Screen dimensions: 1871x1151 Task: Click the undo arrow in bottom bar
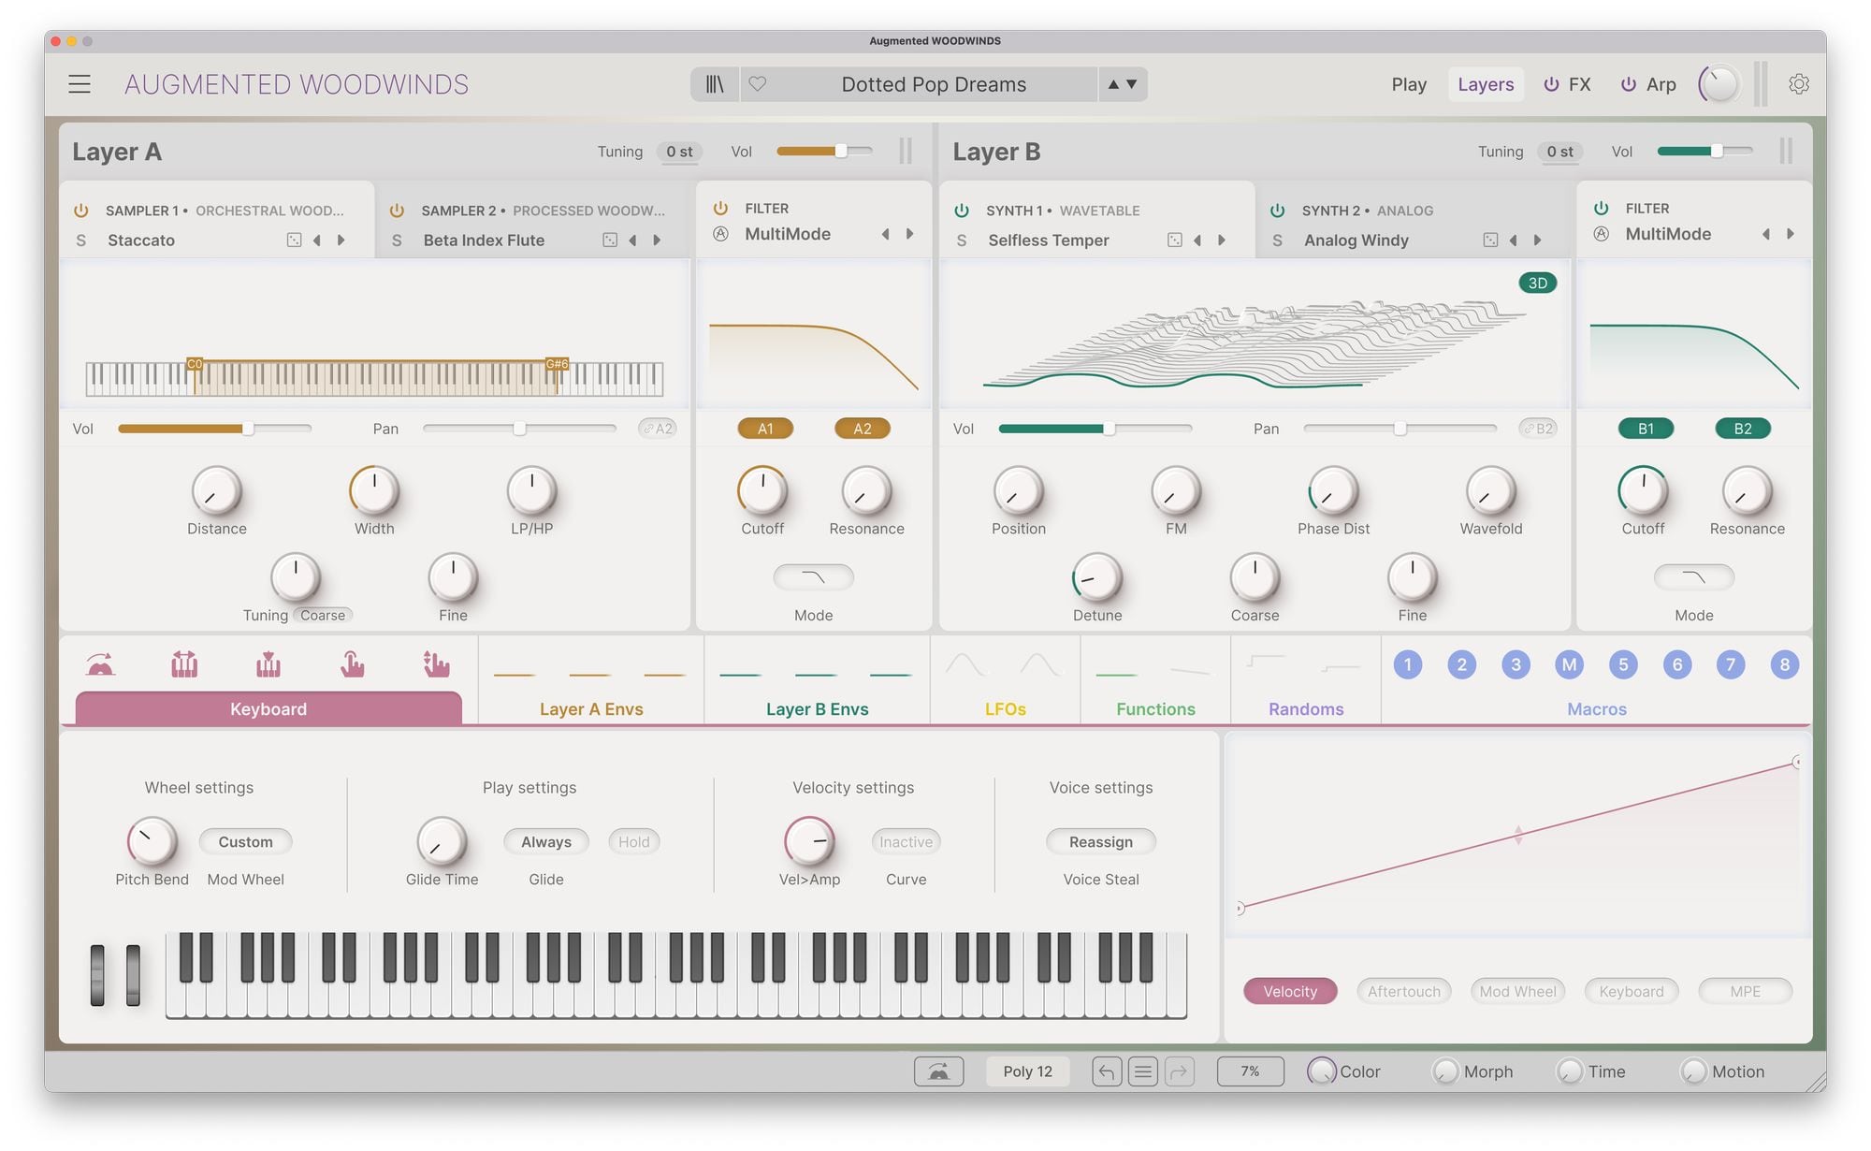1106,1071
